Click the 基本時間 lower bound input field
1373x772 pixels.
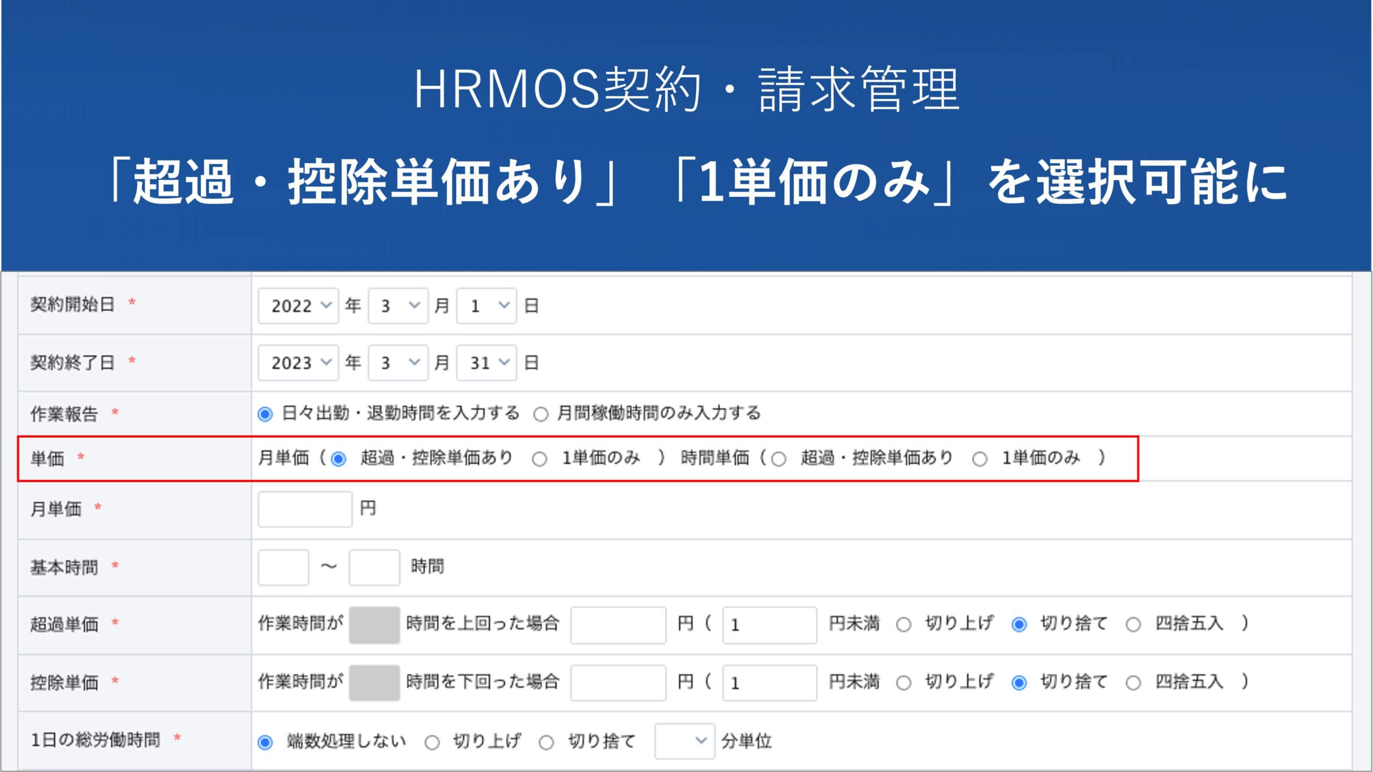tap(283, 567)
